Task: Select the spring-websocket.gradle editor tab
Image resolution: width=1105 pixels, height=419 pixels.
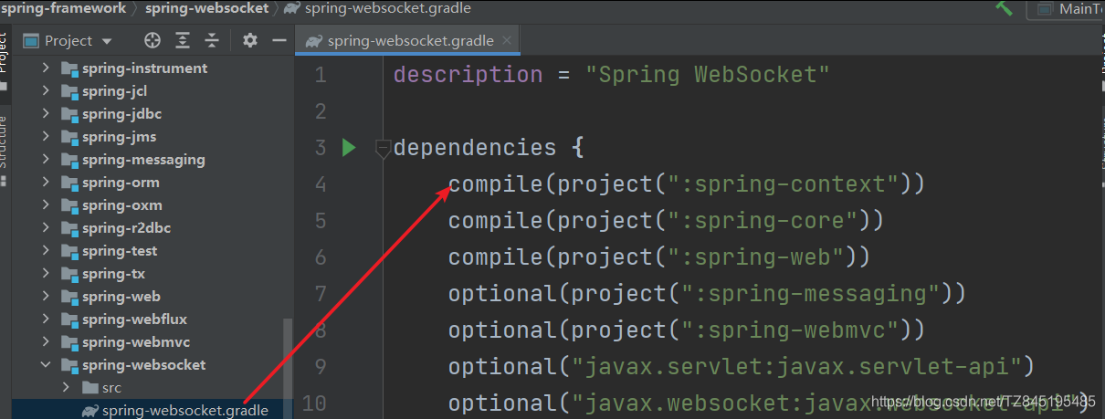Action: tap(408, 40)
